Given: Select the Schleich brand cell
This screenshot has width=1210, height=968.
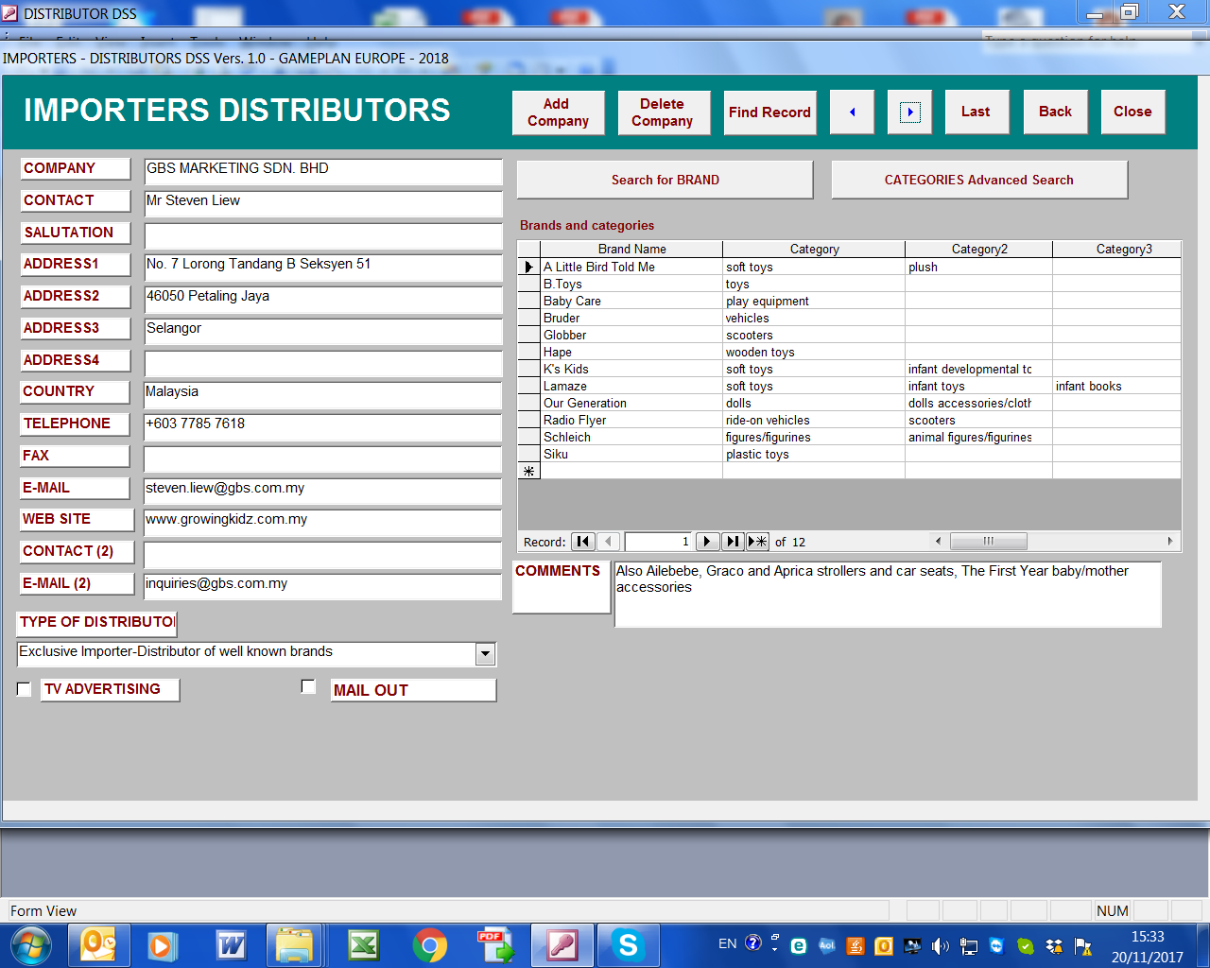Looking at the screenshot, I should (x=631, y=437).
